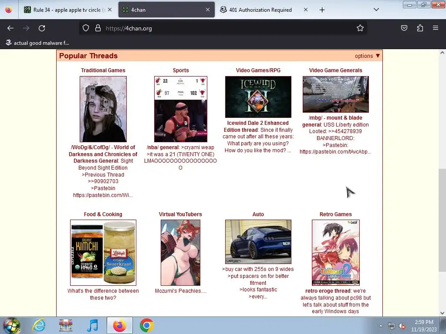This screenshot has height=334, width=446.
Task: Expand the list all tabs chevron
Action: coord(376,10)
